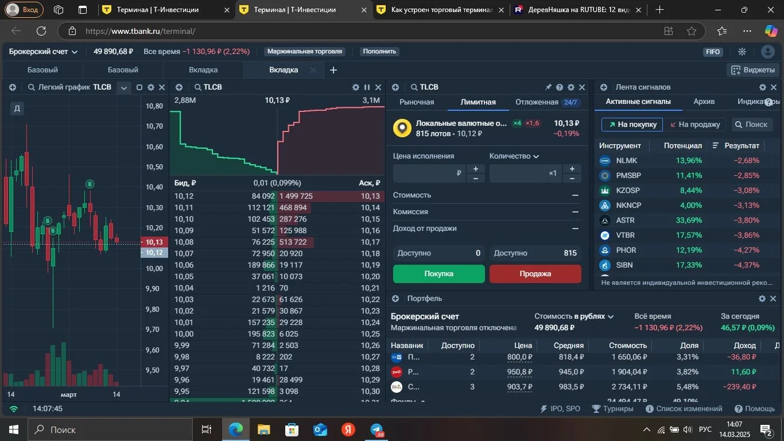
Task: Expand the Брокерский счет account selector
Action: pos(43,52)
